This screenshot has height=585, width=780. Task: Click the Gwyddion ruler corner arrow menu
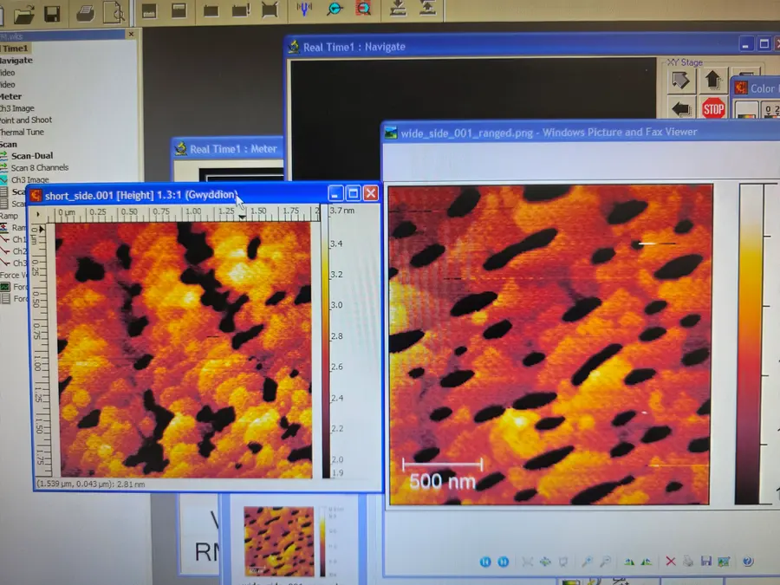coord(38,214)
